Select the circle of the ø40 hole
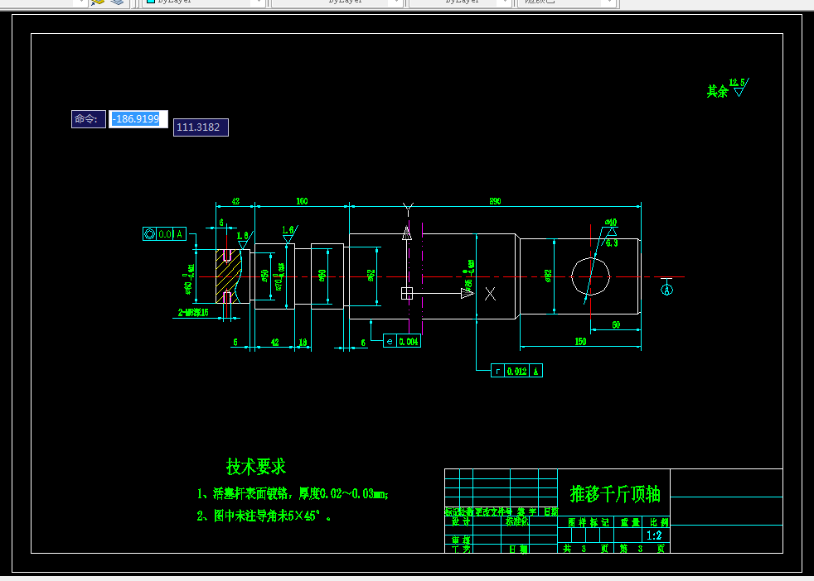The image size is (814, 581). click(591, 276)
